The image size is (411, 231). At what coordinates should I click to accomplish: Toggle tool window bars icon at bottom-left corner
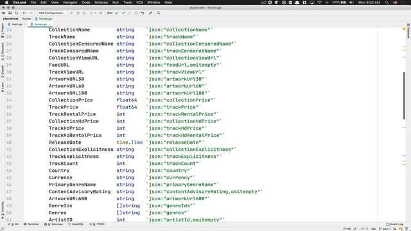coord(3,228)
